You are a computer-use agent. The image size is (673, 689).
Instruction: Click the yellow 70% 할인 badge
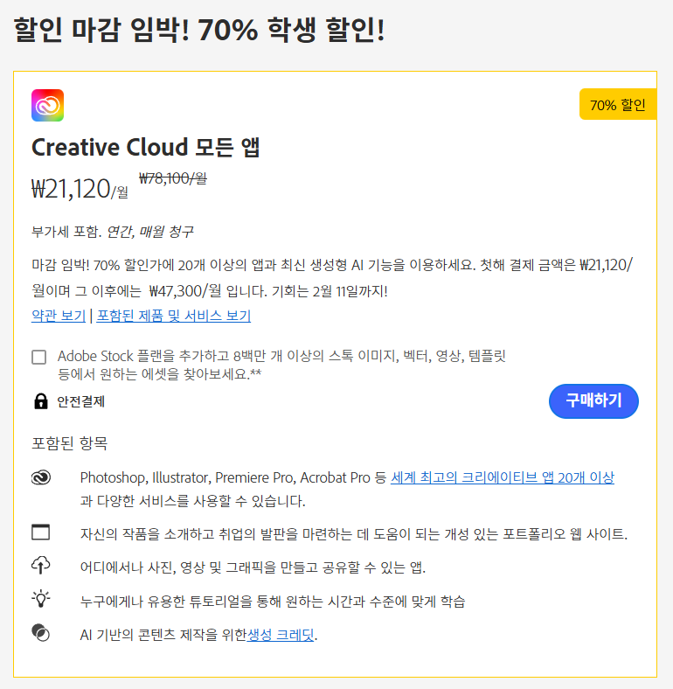pos(617,105)
